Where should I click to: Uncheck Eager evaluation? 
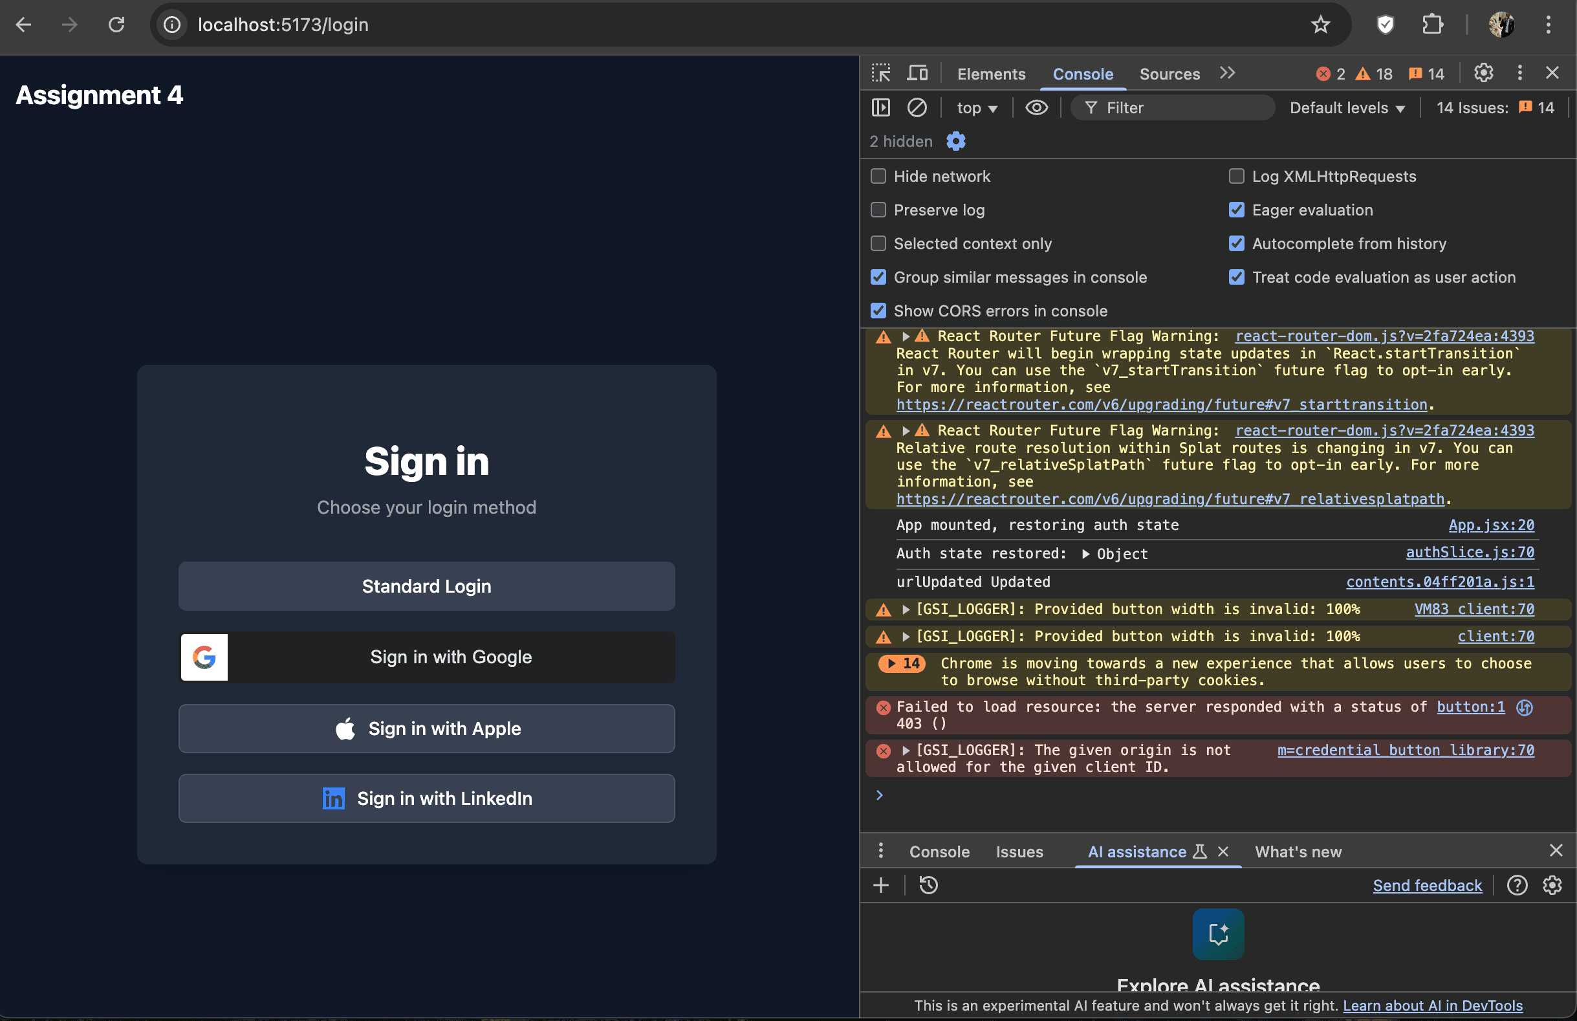coord(1236,210)
